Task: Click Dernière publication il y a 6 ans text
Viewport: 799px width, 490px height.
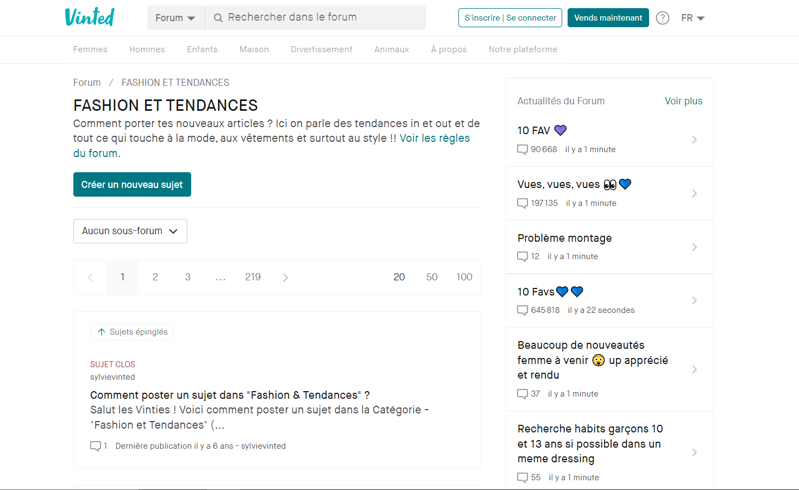Action: point(174,446)
